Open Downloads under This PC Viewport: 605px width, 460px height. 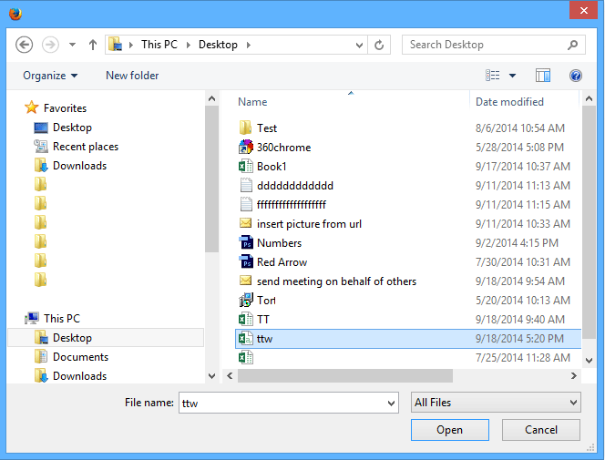(79, 376)
